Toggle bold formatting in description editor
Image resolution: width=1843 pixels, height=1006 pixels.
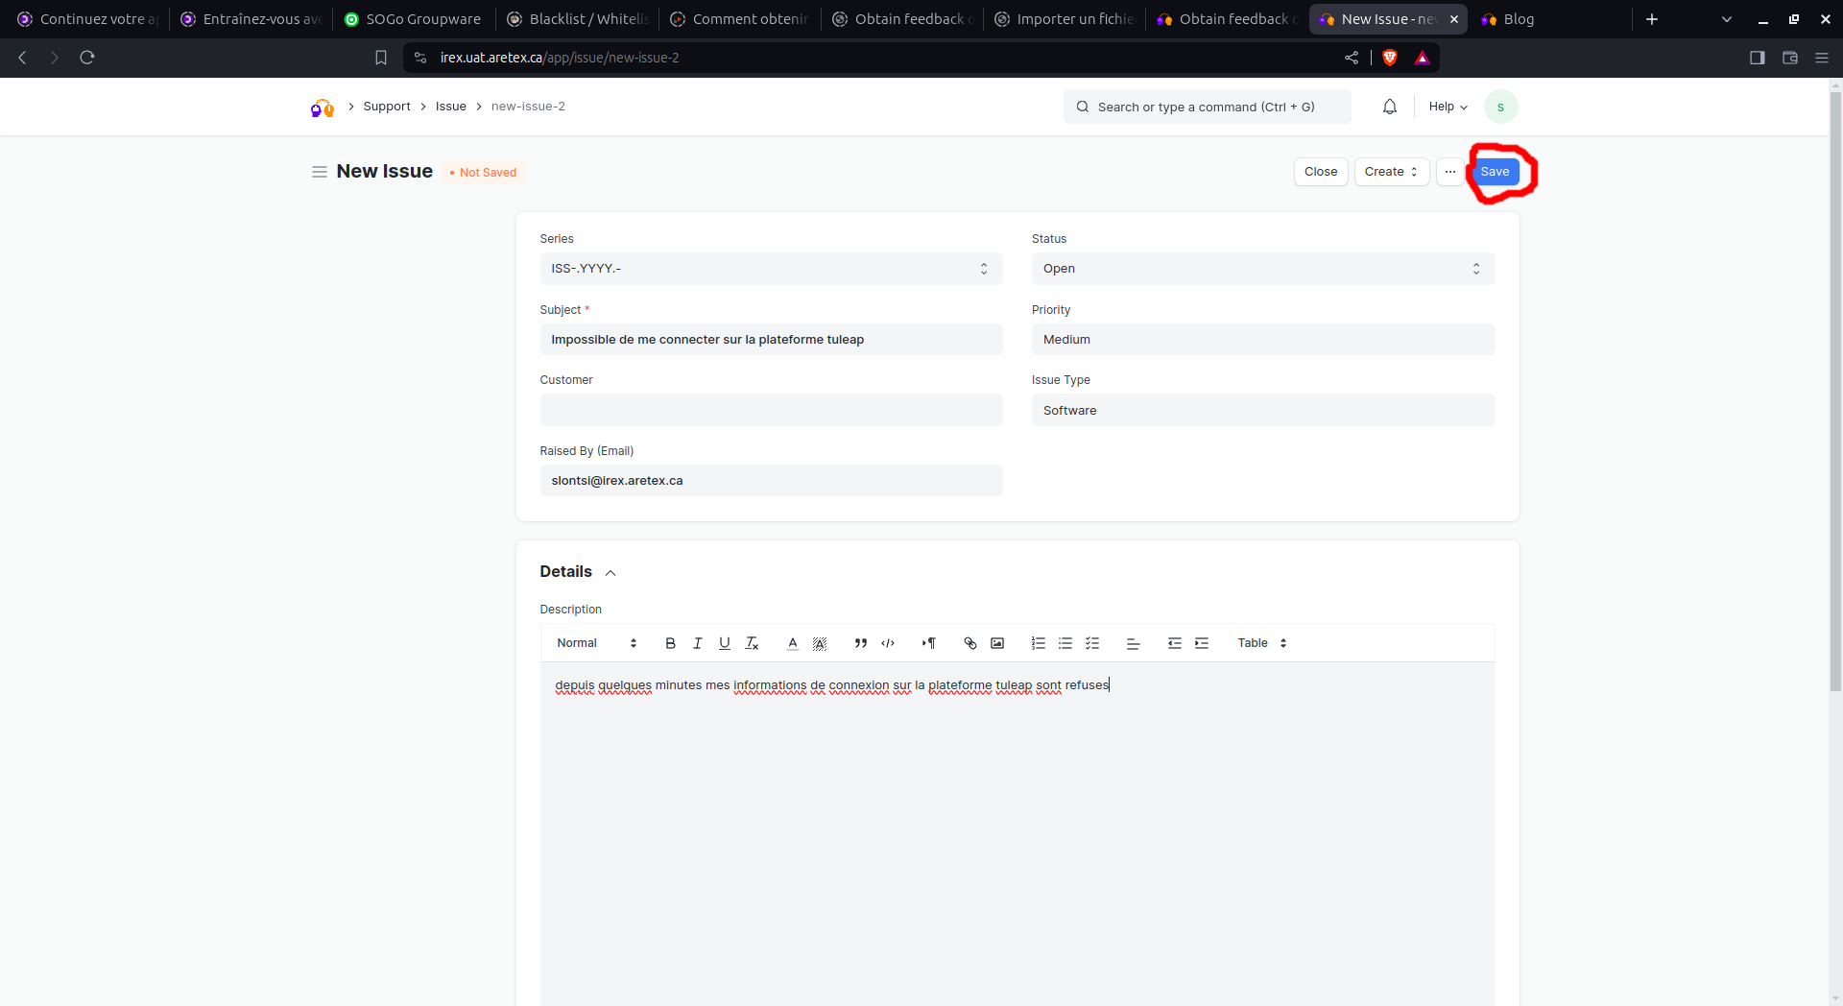pos(670,643)
